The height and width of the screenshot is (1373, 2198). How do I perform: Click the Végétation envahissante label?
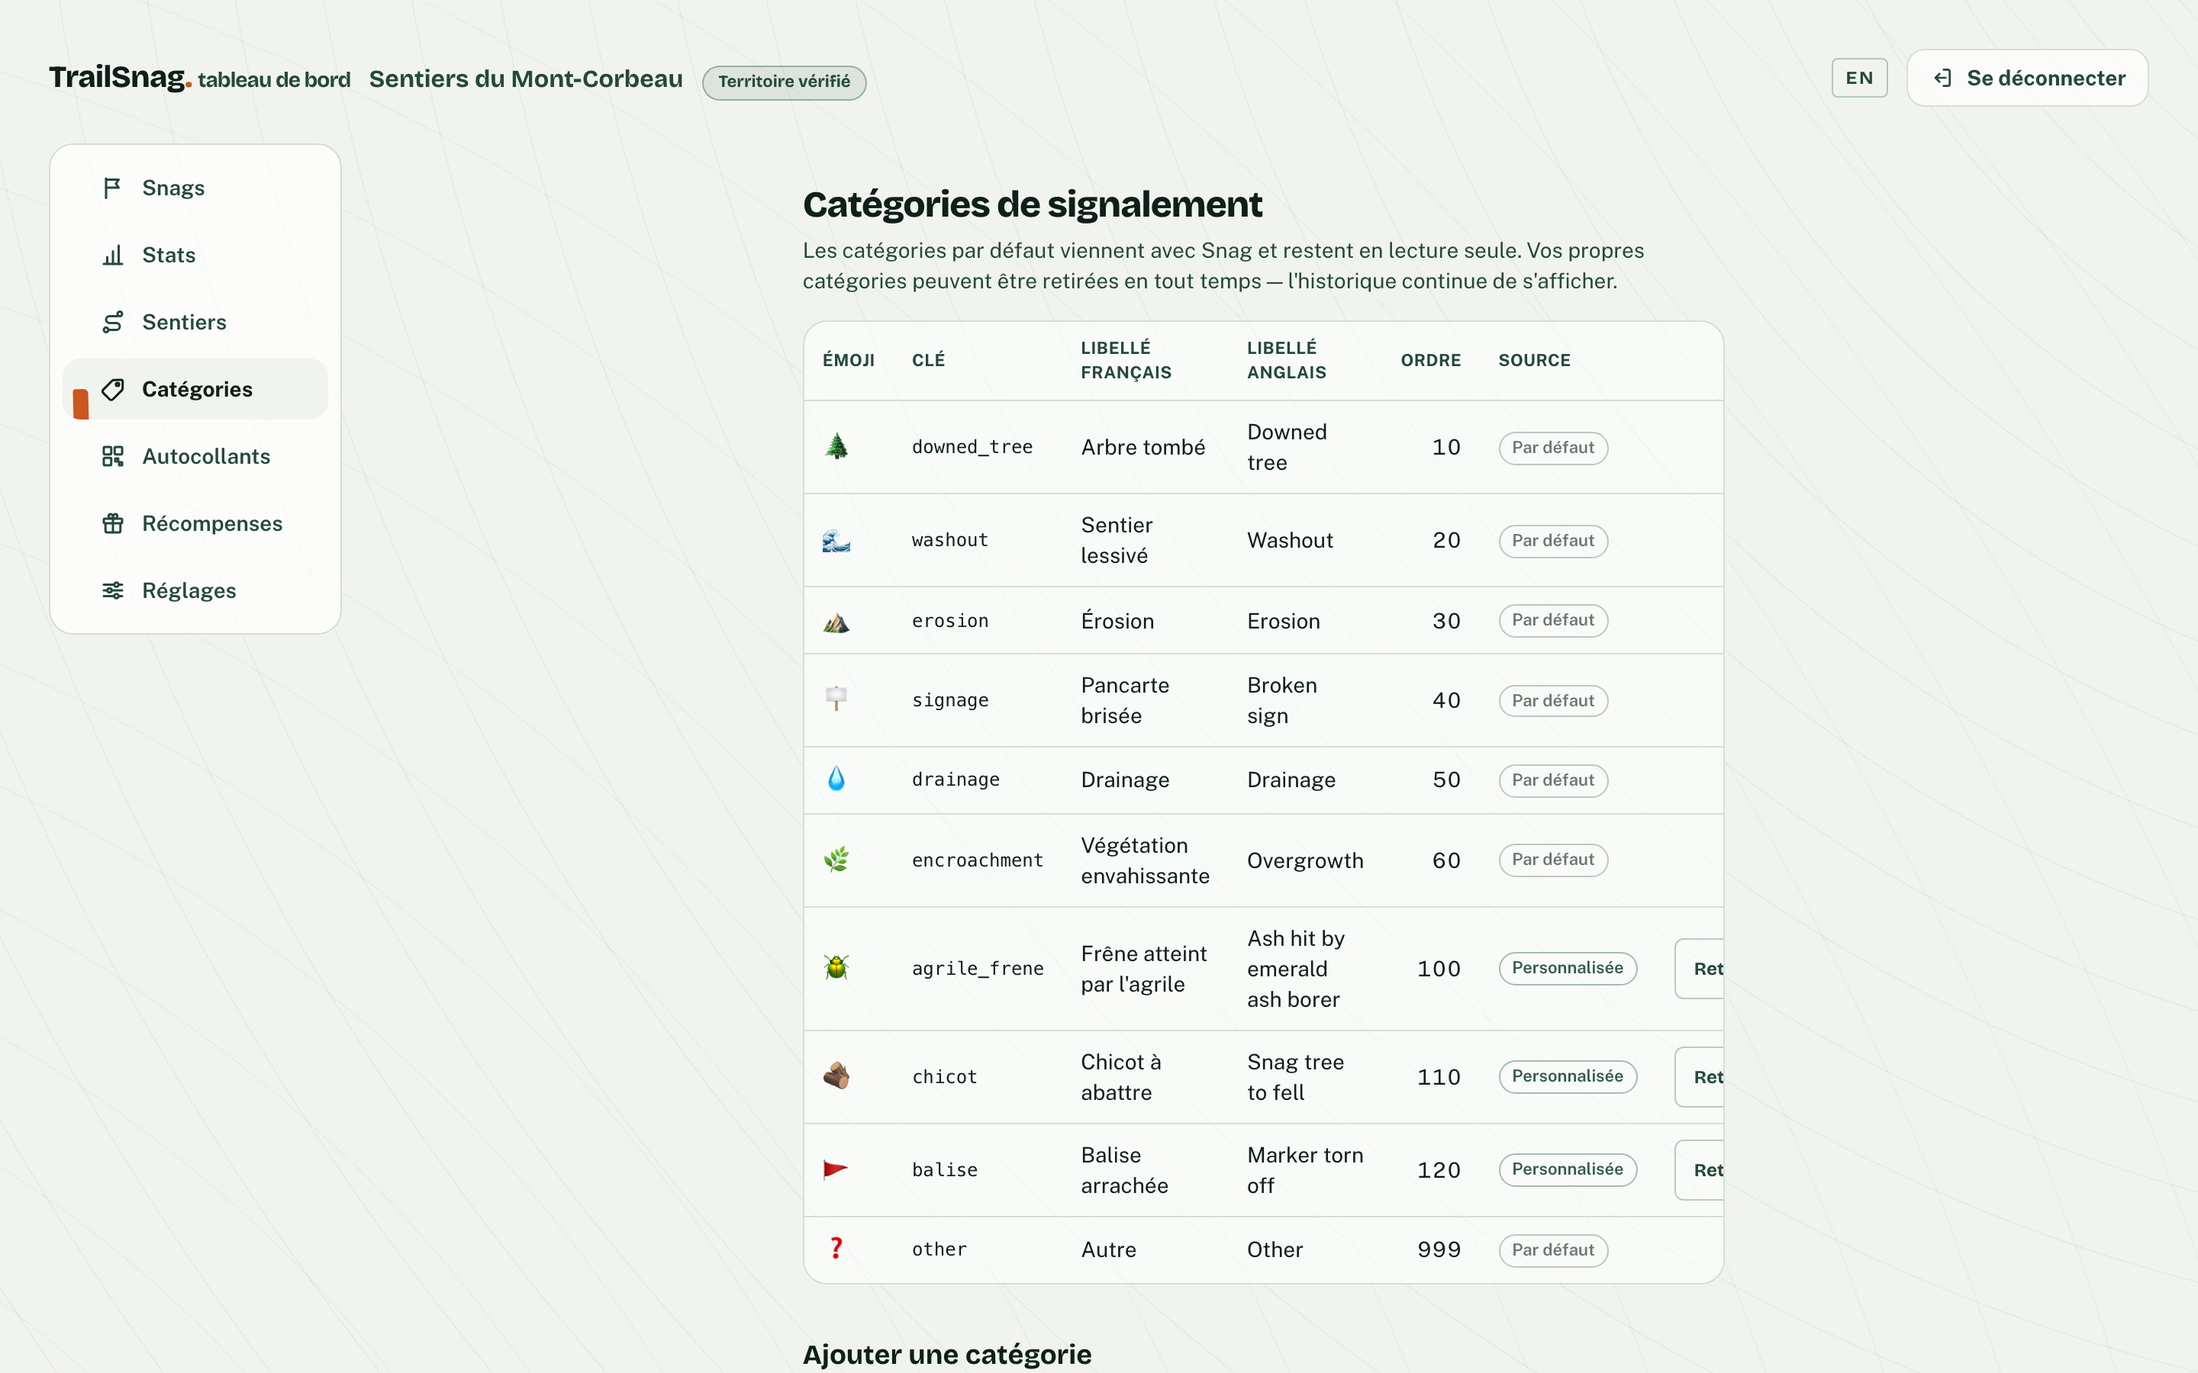[1145, 861]
